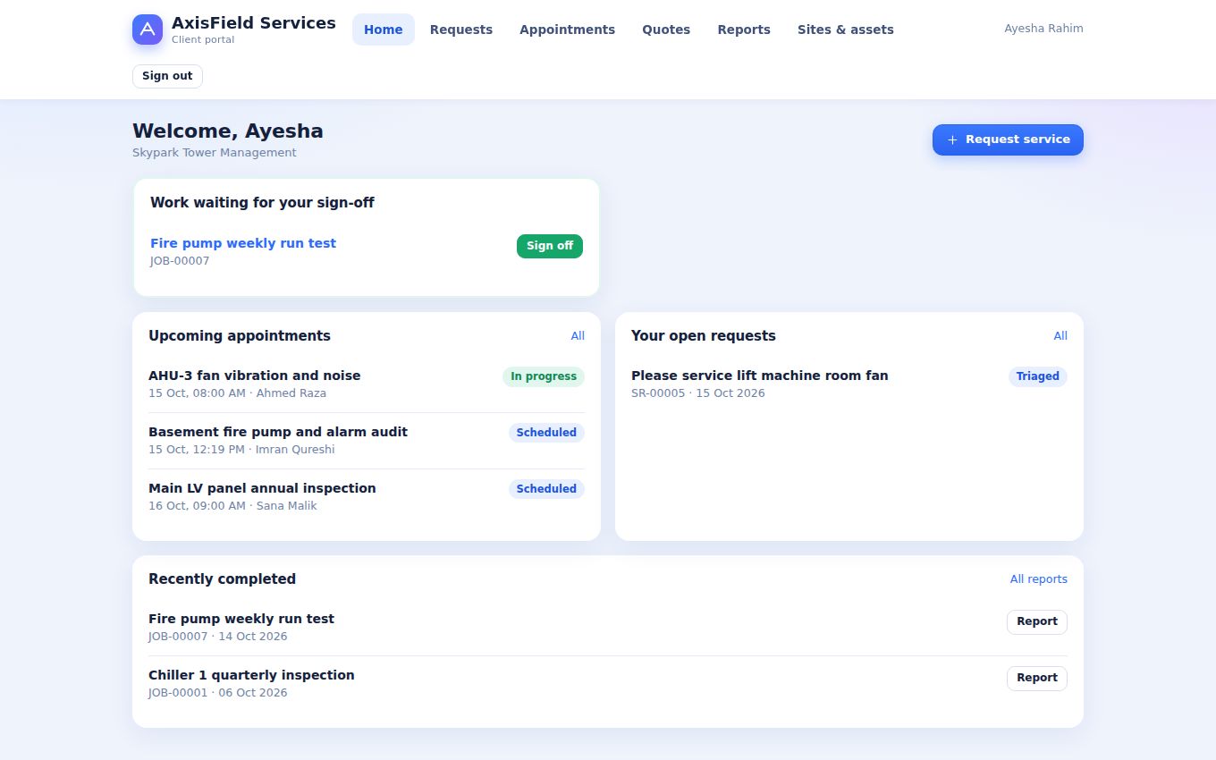Image resolution: width=1216 pixels, height=760 pixels.
Task: Click the Request service button
Action: [1008, 139]
